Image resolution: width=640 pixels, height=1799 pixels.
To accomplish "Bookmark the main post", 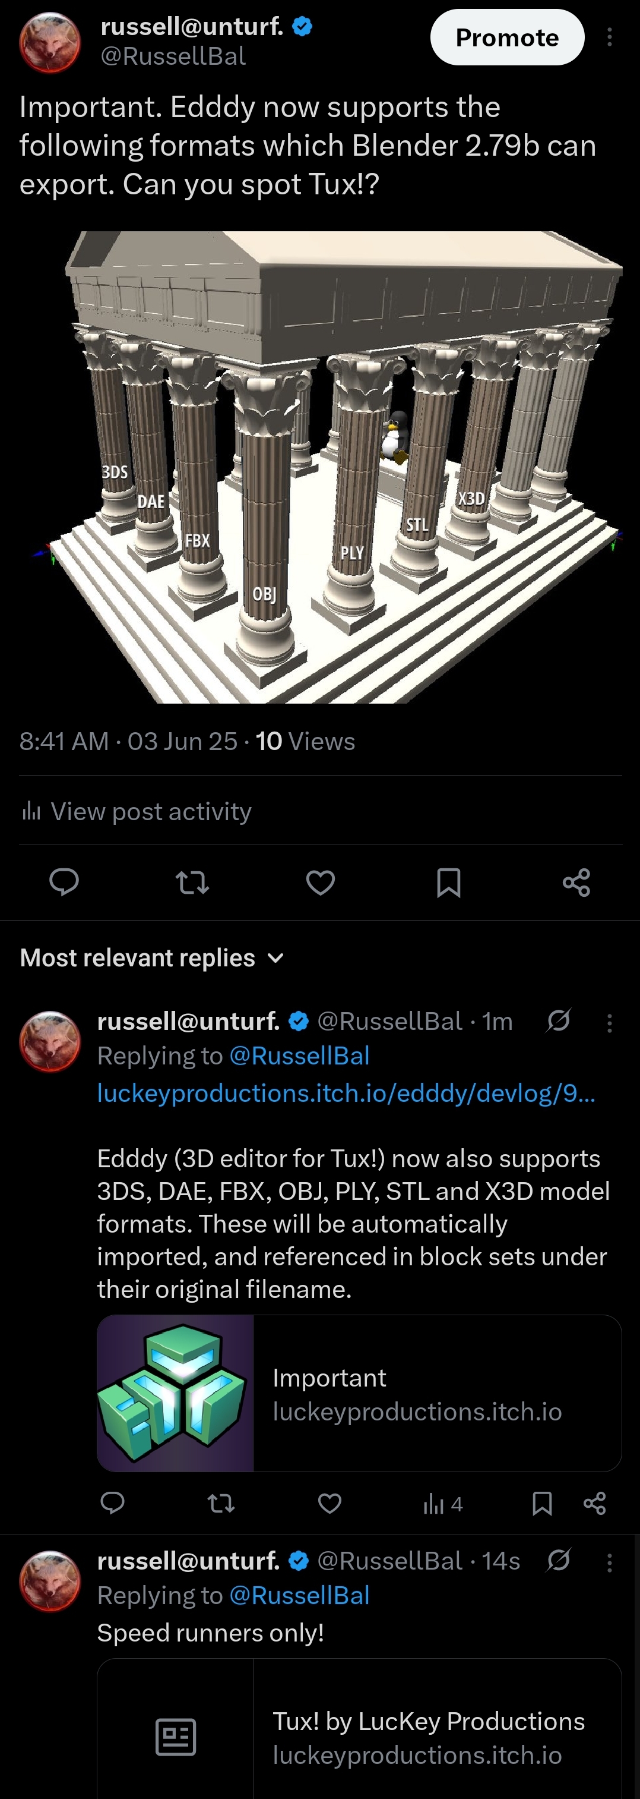I will click(x=448, y=882).
